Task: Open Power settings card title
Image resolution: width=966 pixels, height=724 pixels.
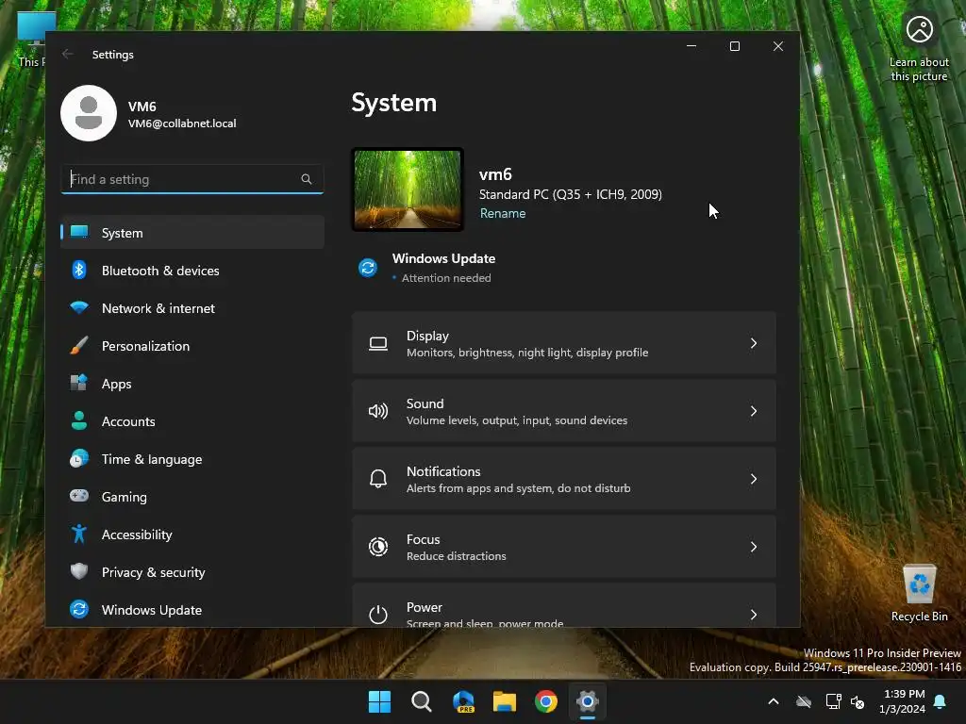Action: [x=425, y=607]
